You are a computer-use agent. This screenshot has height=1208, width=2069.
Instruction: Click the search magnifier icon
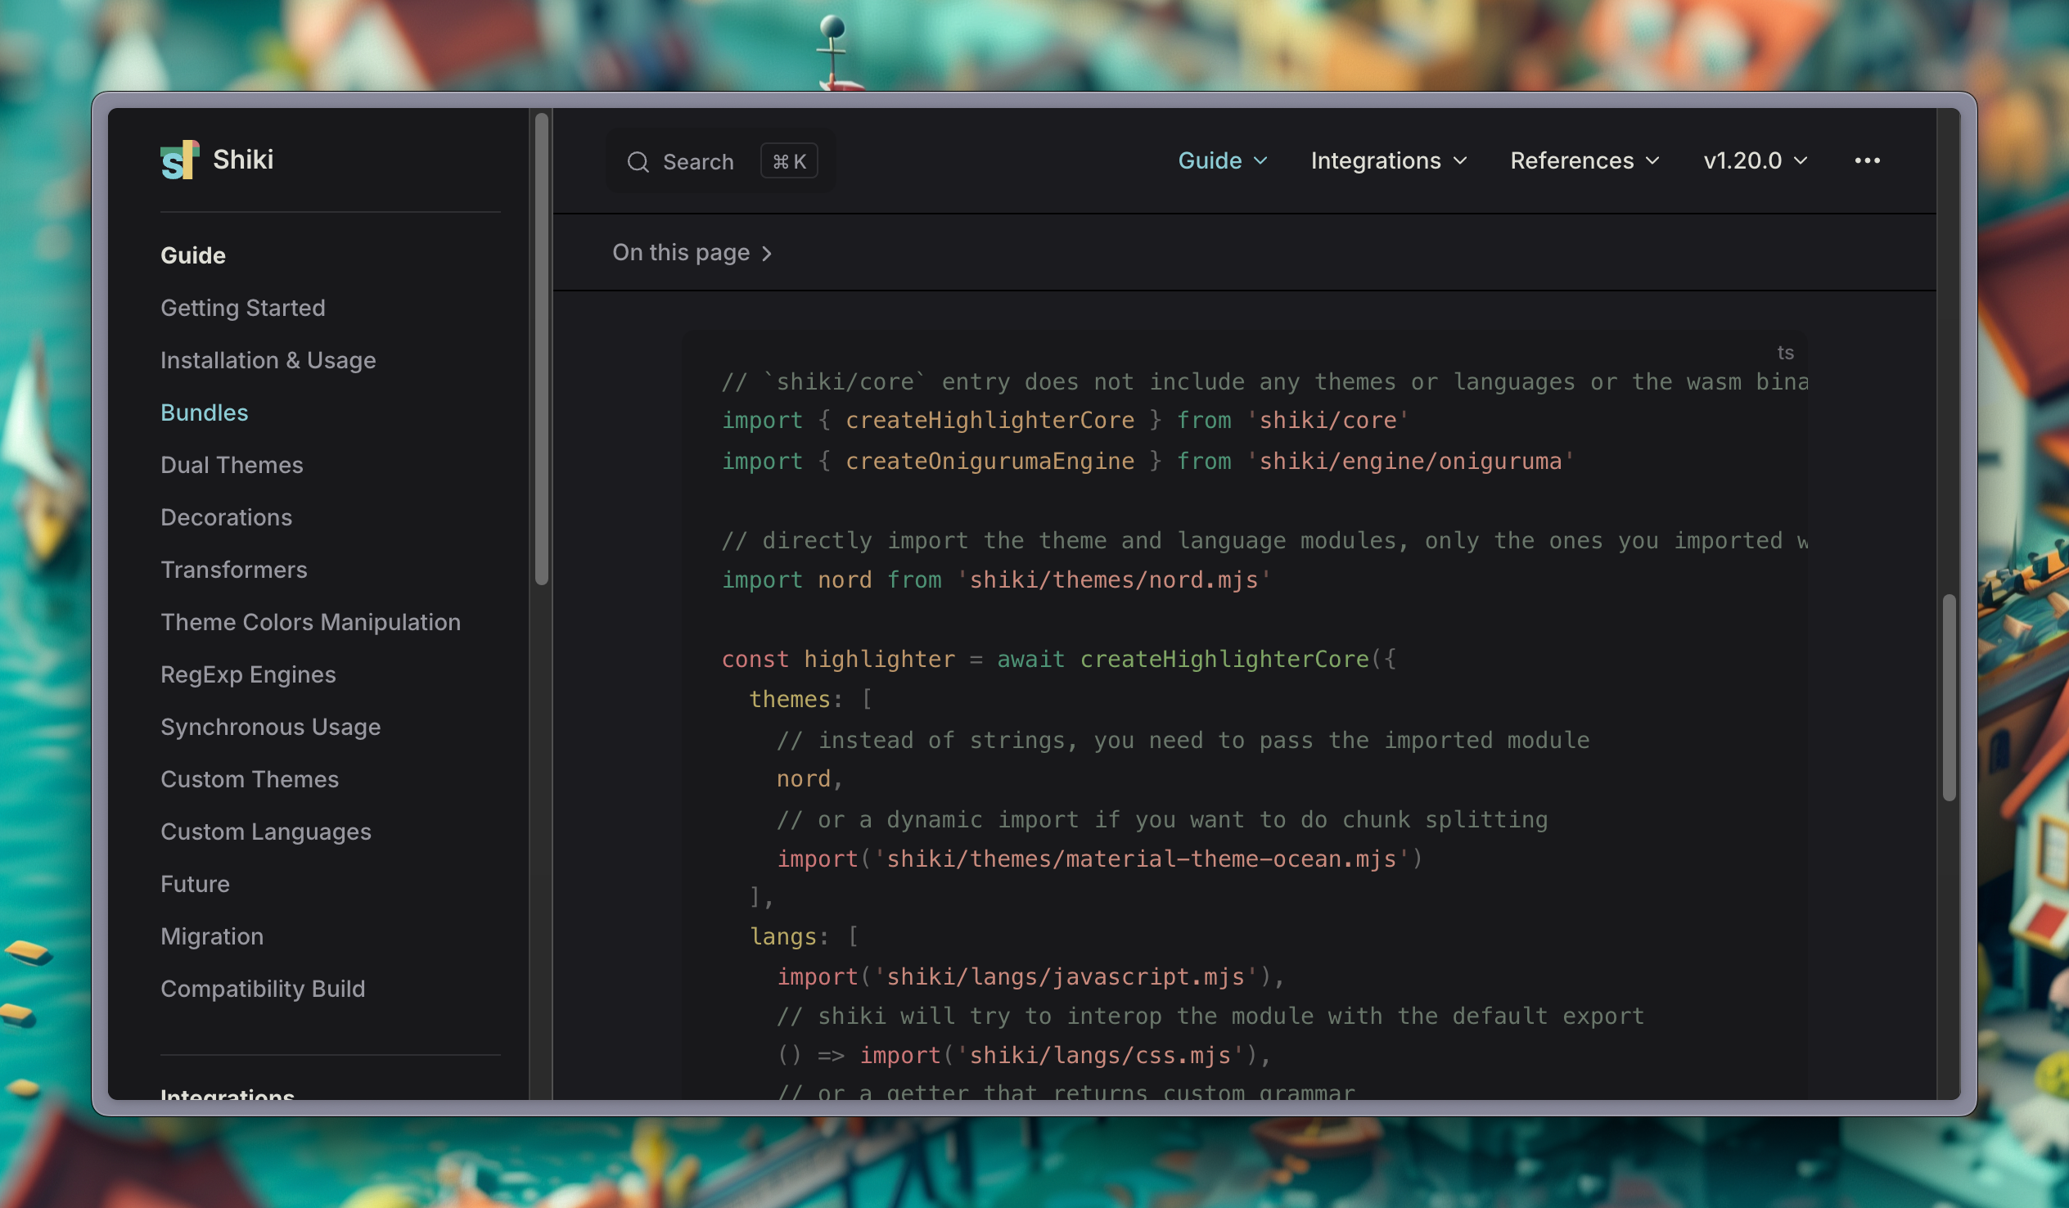pos(638,162)
